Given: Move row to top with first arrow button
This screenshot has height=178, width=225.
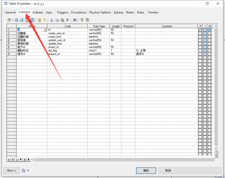Looking at the screenshot, I should coord(9,160).
